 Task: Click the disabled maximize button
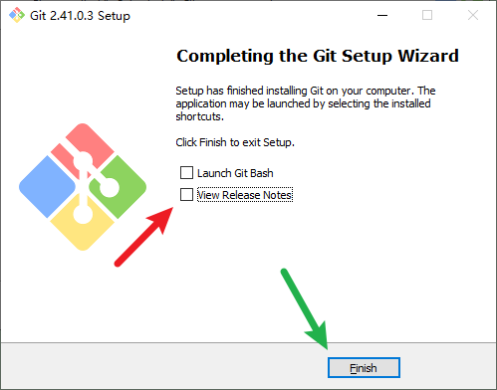tap(427, 15)
